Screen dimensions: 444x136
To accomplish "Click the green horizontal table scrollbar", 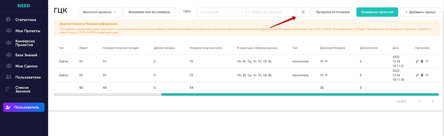I will tap(300, 94).
